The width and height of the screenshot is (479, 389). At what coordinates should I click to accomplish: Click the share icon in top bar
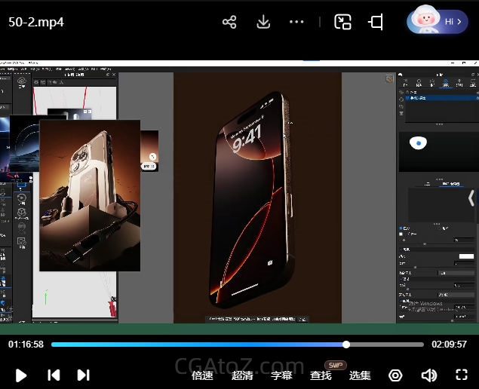[x=229, y=22]
